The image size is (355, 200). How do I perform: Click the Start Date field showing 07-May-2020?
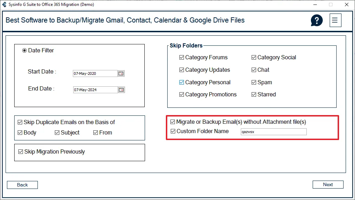click(x=95, y=73)
